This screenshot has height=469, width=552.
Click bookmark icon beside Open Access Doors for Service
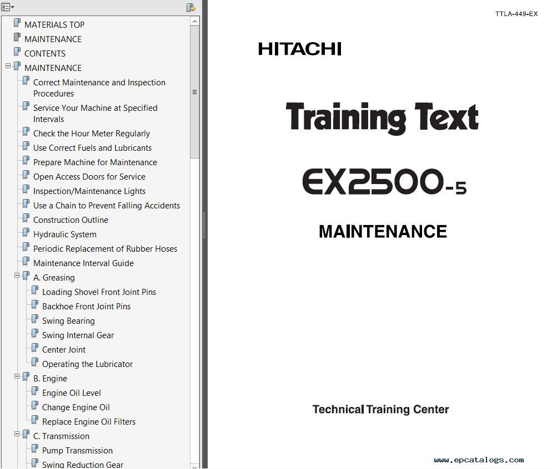(x=26, y=175)
